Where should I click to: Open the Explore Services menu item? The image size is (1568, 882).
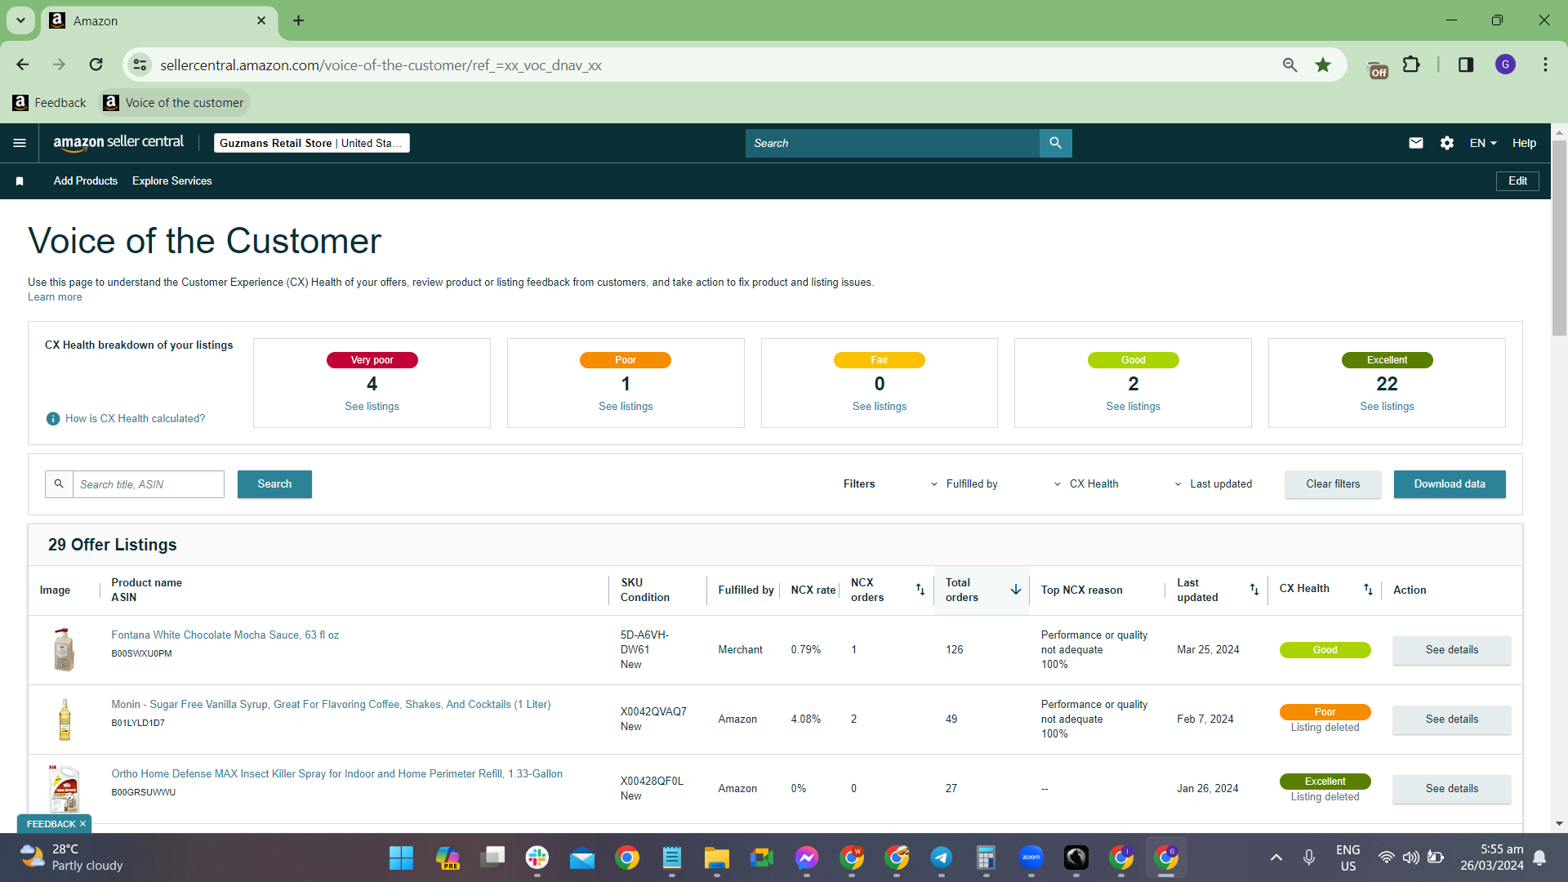tap(172, 181)
